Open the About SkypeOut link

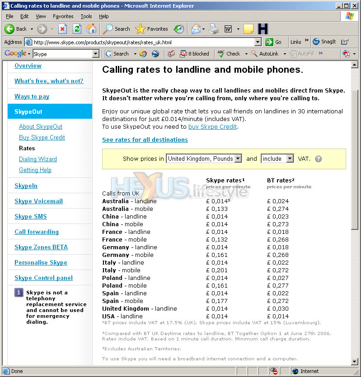pyautogui.click(x=40, y=127)
